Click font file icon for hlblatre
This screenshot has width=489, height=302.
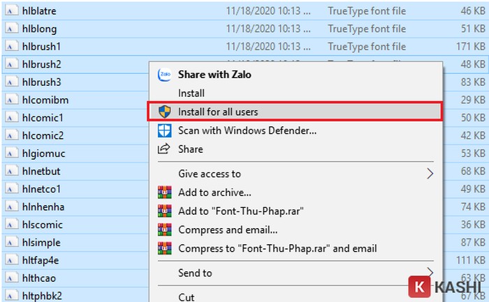[x=12, y=11]
